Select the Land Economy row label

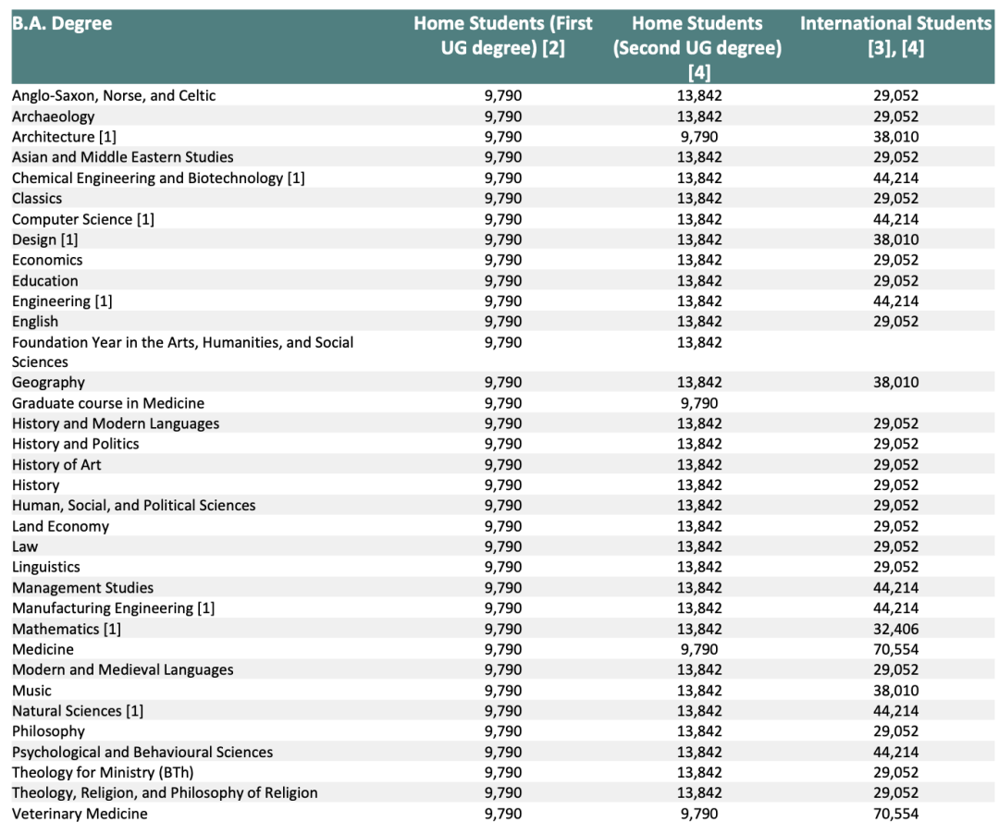click(x=60, y=526)
